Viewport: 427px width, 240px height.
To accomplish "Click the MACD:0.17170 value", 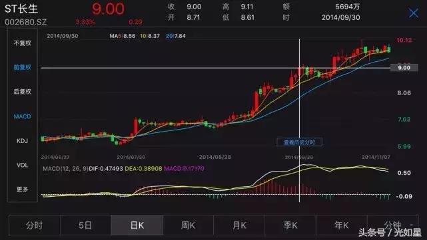I will [x=184, y=168].
